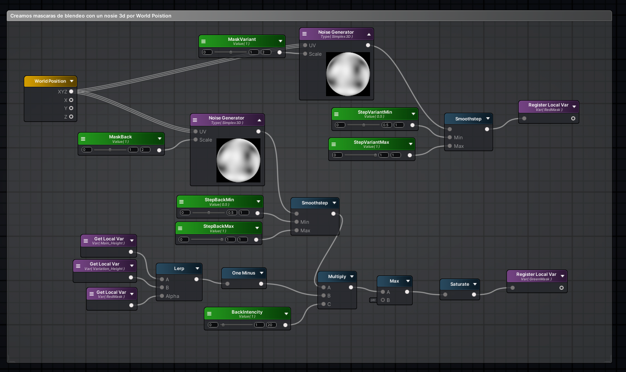Viewport: 626px width, 372px height.
Task: Click the noise preview thumbnail on the top Noise Generator
Action: coord(348,74)
